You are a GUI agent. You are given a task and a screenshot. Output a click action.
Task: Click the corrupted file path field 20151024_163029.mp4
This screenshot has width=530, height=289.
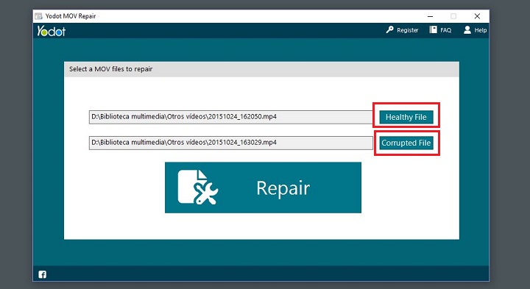(x=231, y=143)
